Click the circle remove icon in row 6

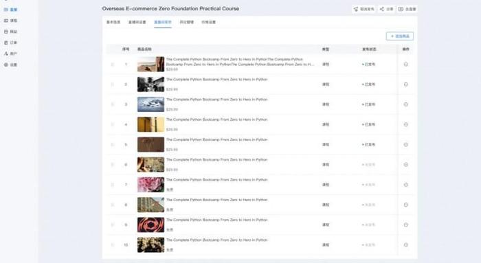coord(405,165)
